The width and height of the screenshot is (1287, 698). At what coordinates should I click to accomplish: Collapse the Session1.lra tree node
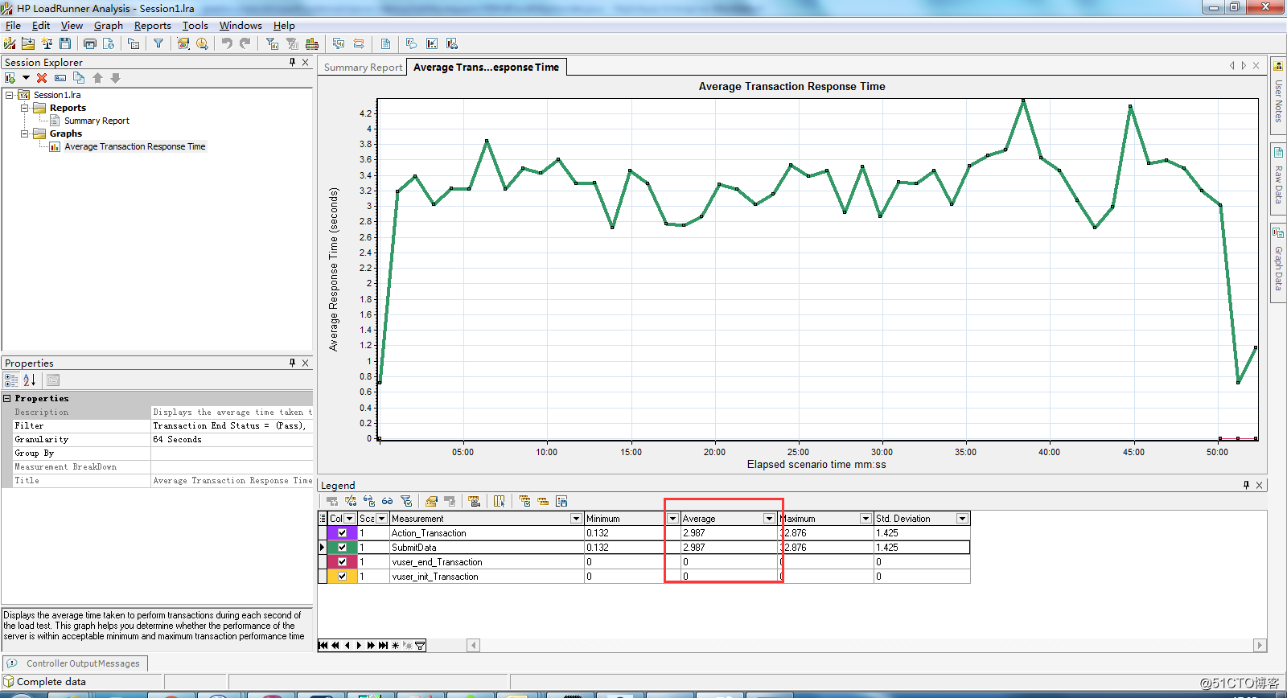[10, 95]
